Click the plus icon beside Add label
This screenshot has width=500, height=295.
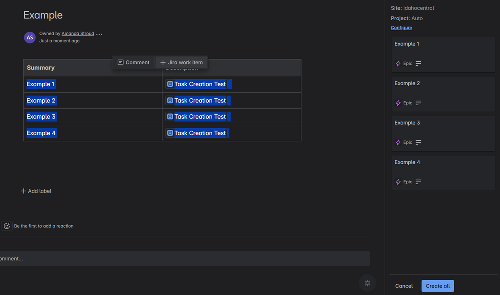23,191
